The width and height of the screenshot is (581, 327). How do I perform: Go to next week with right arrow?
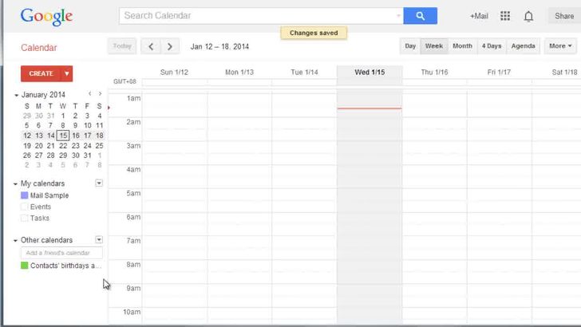pos(170,46)
